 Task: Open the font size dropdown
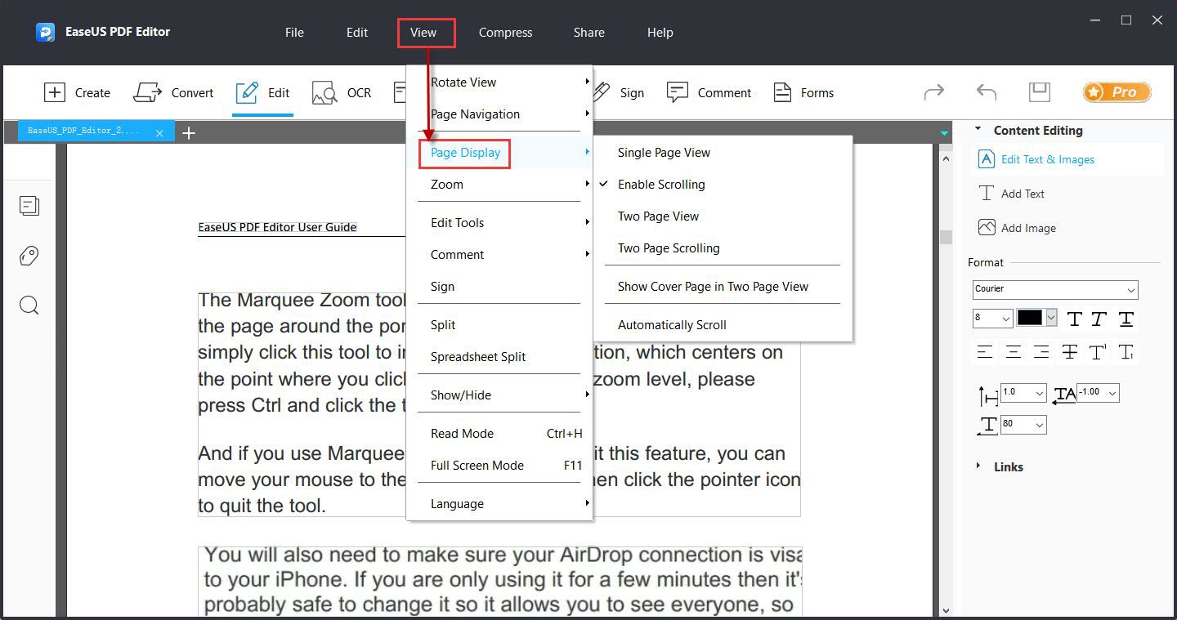(x=991, y=319)
